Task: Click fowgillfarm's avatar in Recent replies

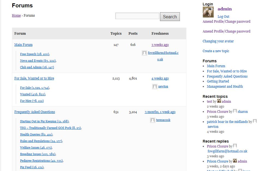Action: [235, 146]
